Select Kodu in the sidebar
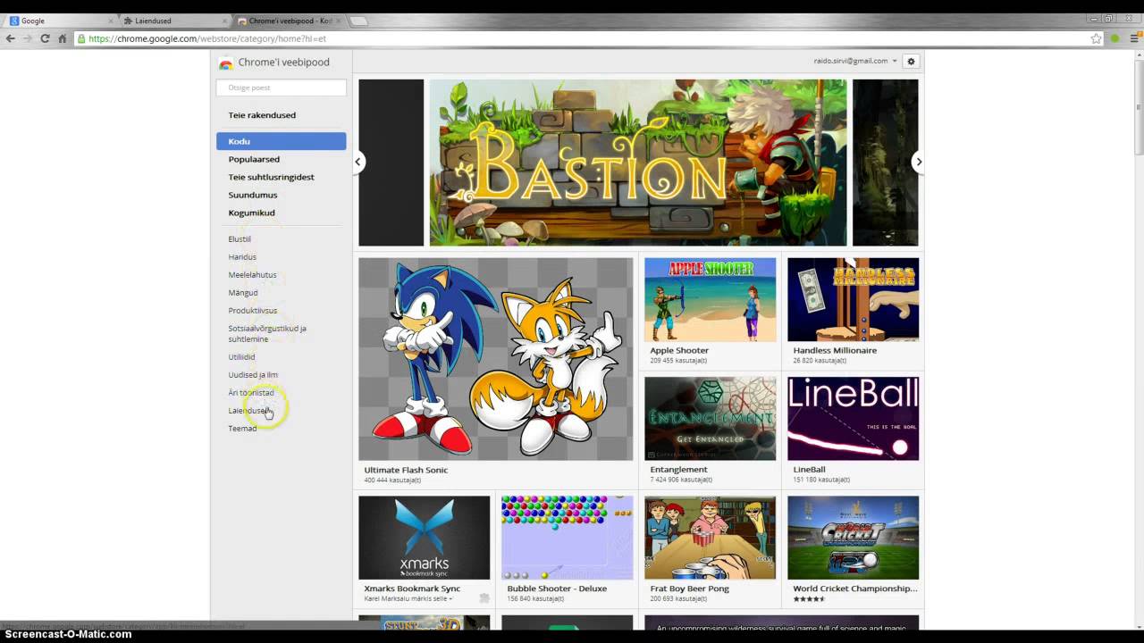Image resolution: width=1144 pixels, height=643 pixels. pyautogui.click(x=281, y=141)
